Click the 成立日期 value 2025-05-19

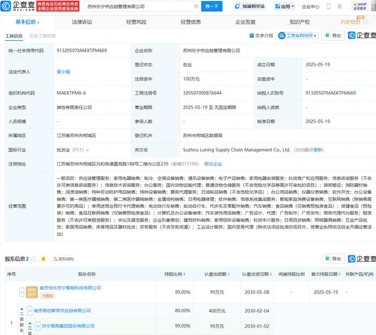click(x=318, y=65)
